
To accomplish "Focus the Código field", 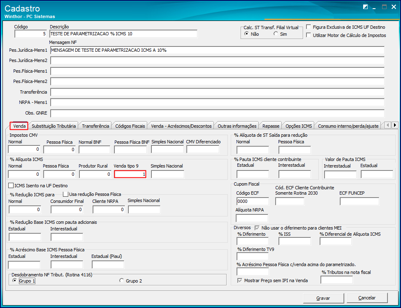I will tap(31, 34).
